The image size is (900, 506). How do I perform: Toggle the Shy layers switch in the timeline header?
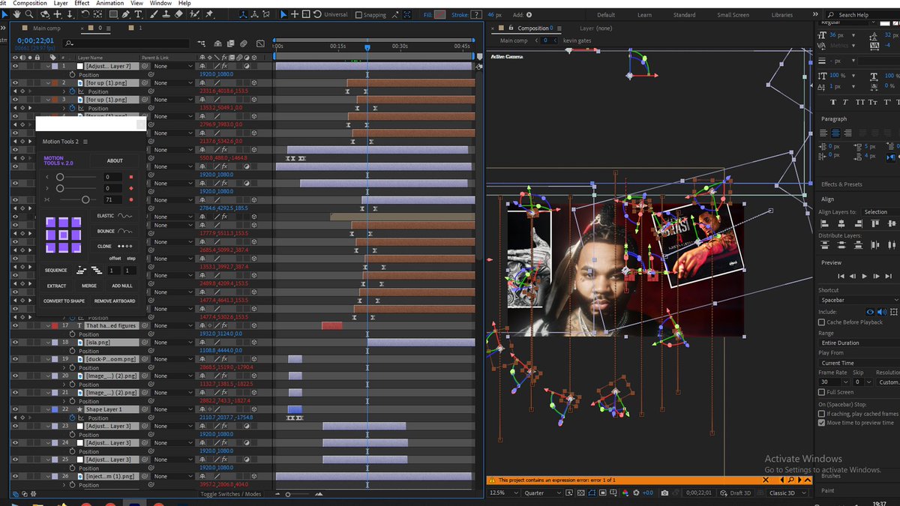click(217, 43)
